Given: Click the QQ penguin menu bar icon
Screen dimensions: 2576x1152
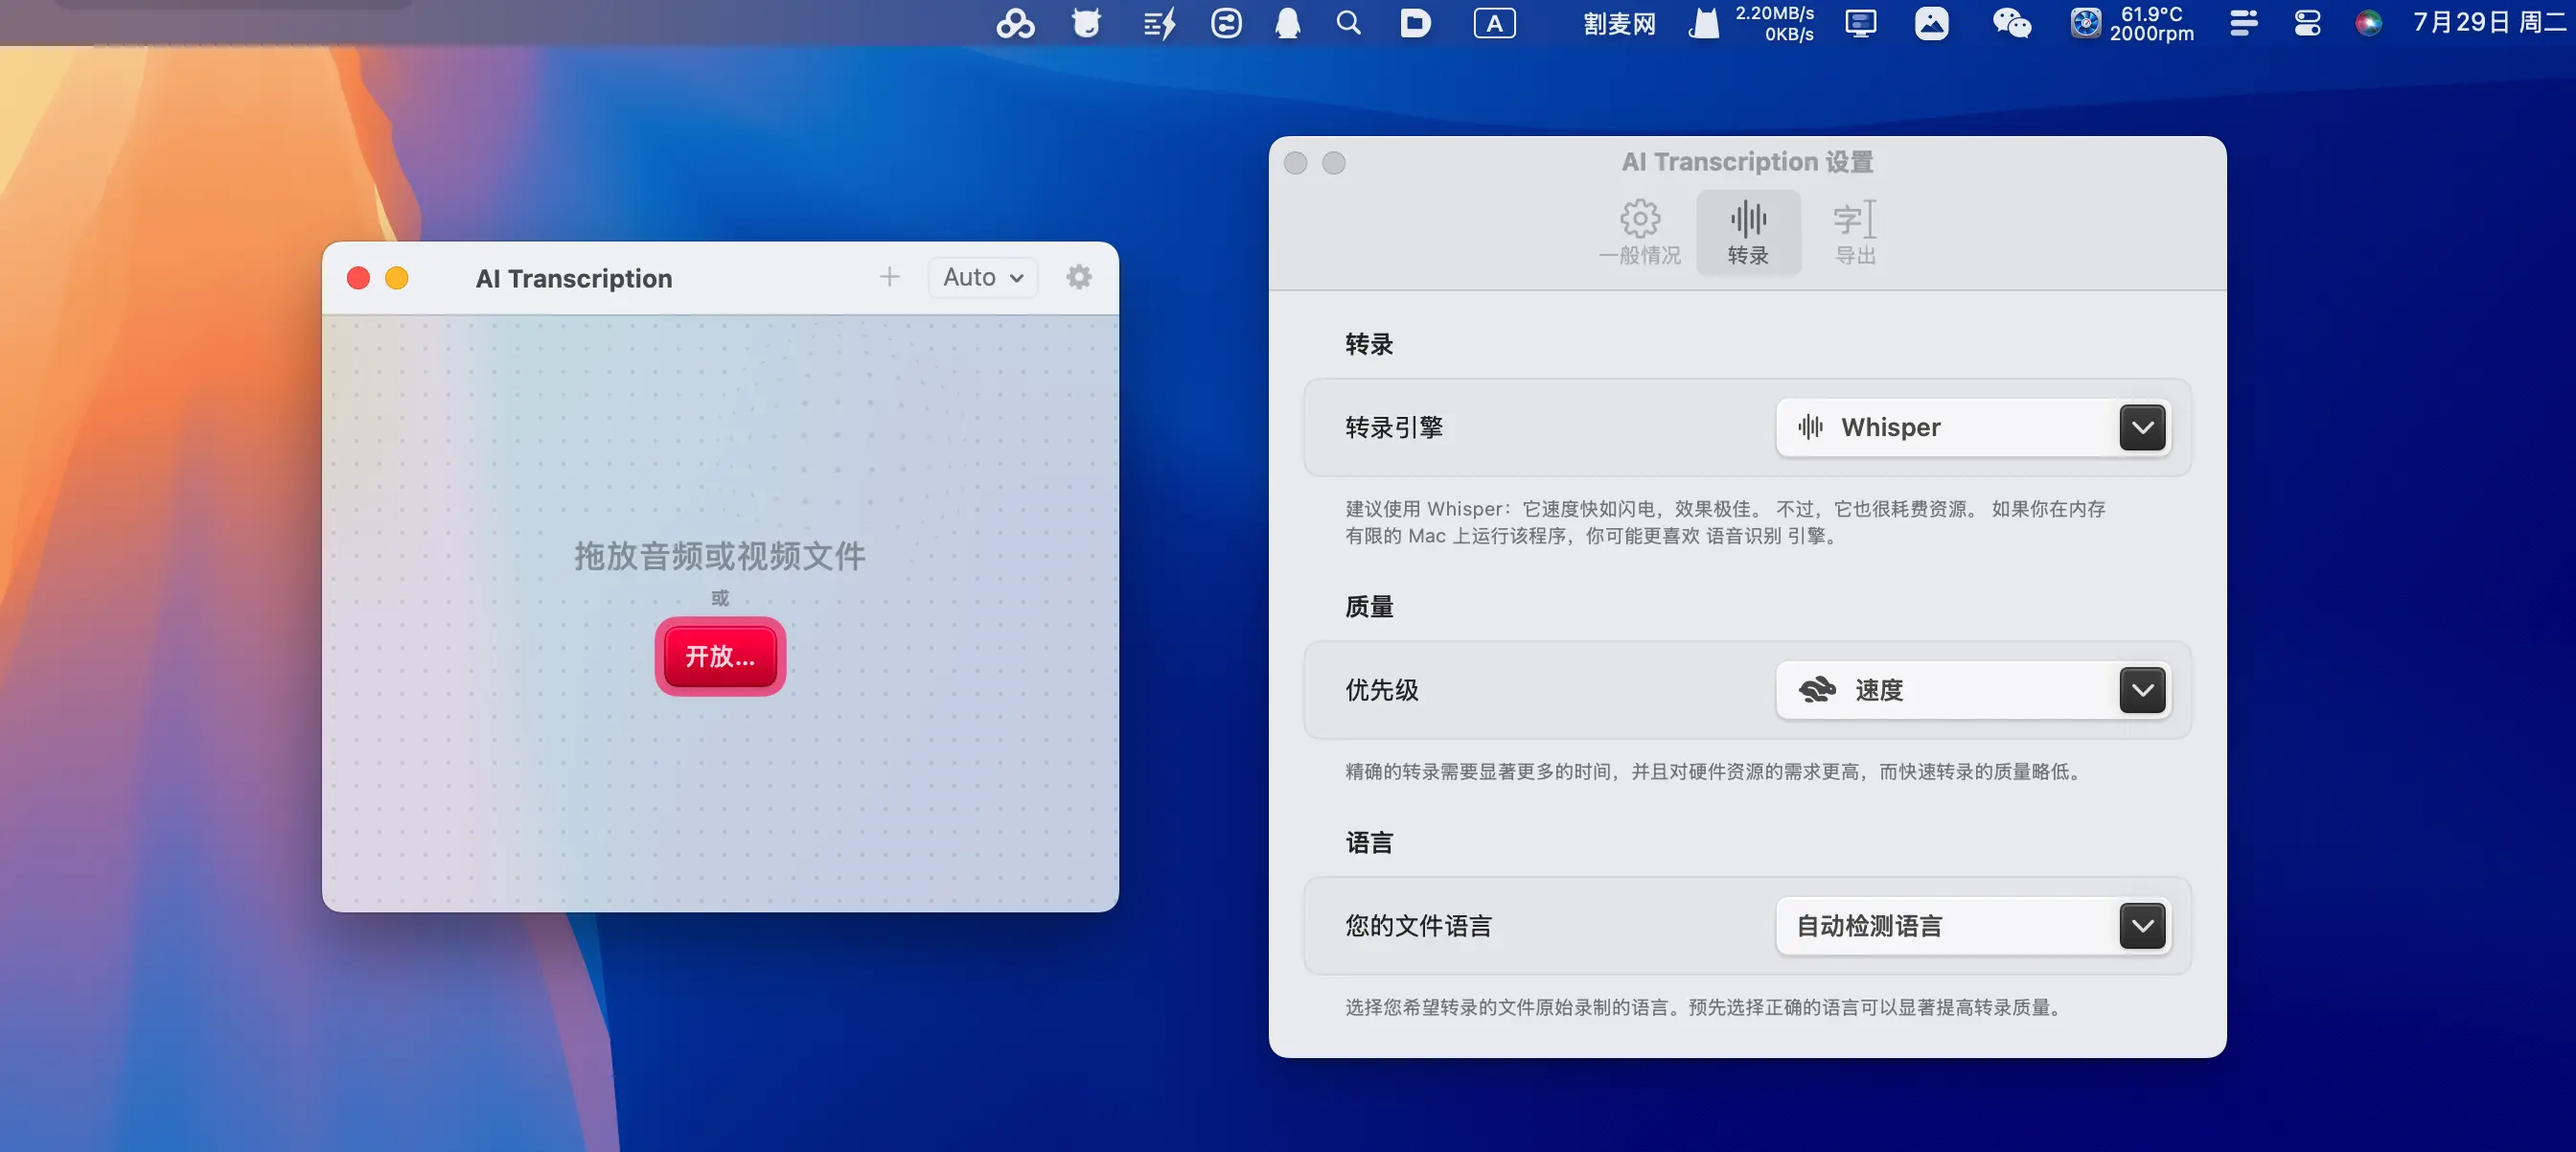Looking at the screenshot, I should (x=1287, y=23).
